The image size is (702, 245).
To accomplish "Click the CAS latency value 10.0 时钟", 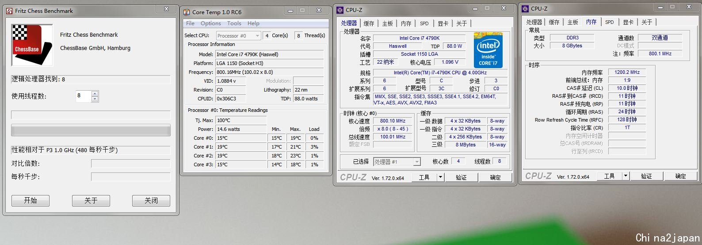I will pos(627,88).
